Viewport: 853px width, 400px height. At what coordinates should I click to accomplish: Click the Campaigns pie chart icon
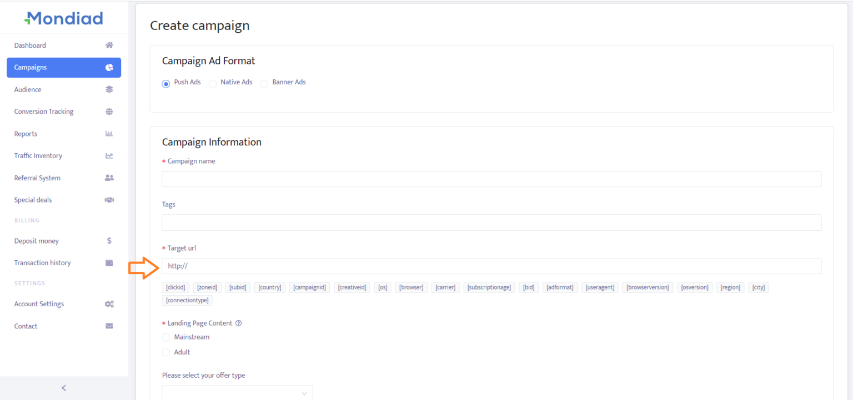point(109,67)
